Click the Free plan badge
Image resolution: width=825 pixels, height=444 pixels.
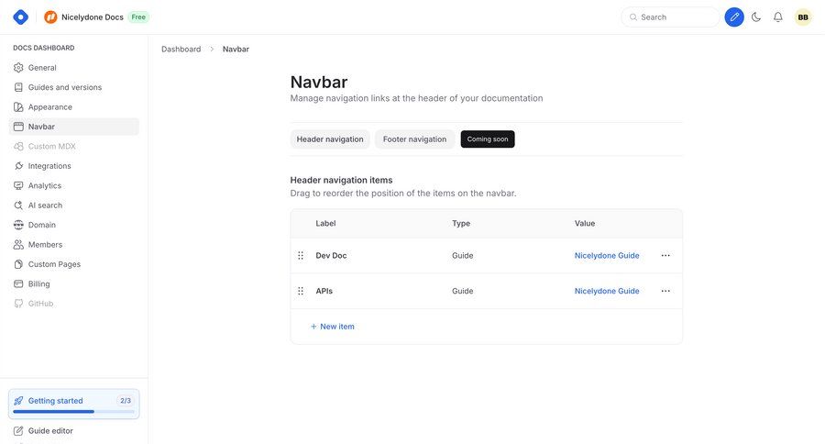click(138, 17)
